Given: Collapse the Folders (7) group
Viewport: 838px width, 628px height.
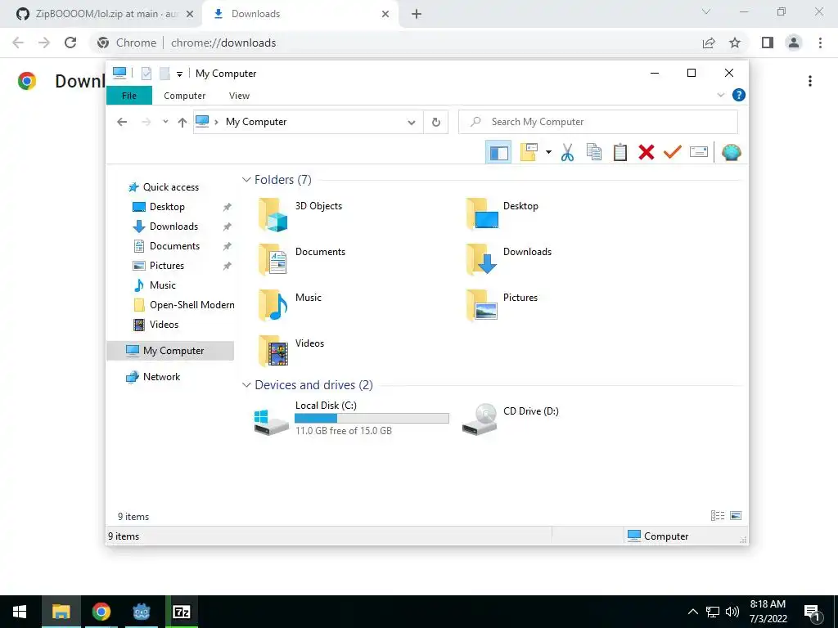Looking at the screenshot, I should pos(246,180).
